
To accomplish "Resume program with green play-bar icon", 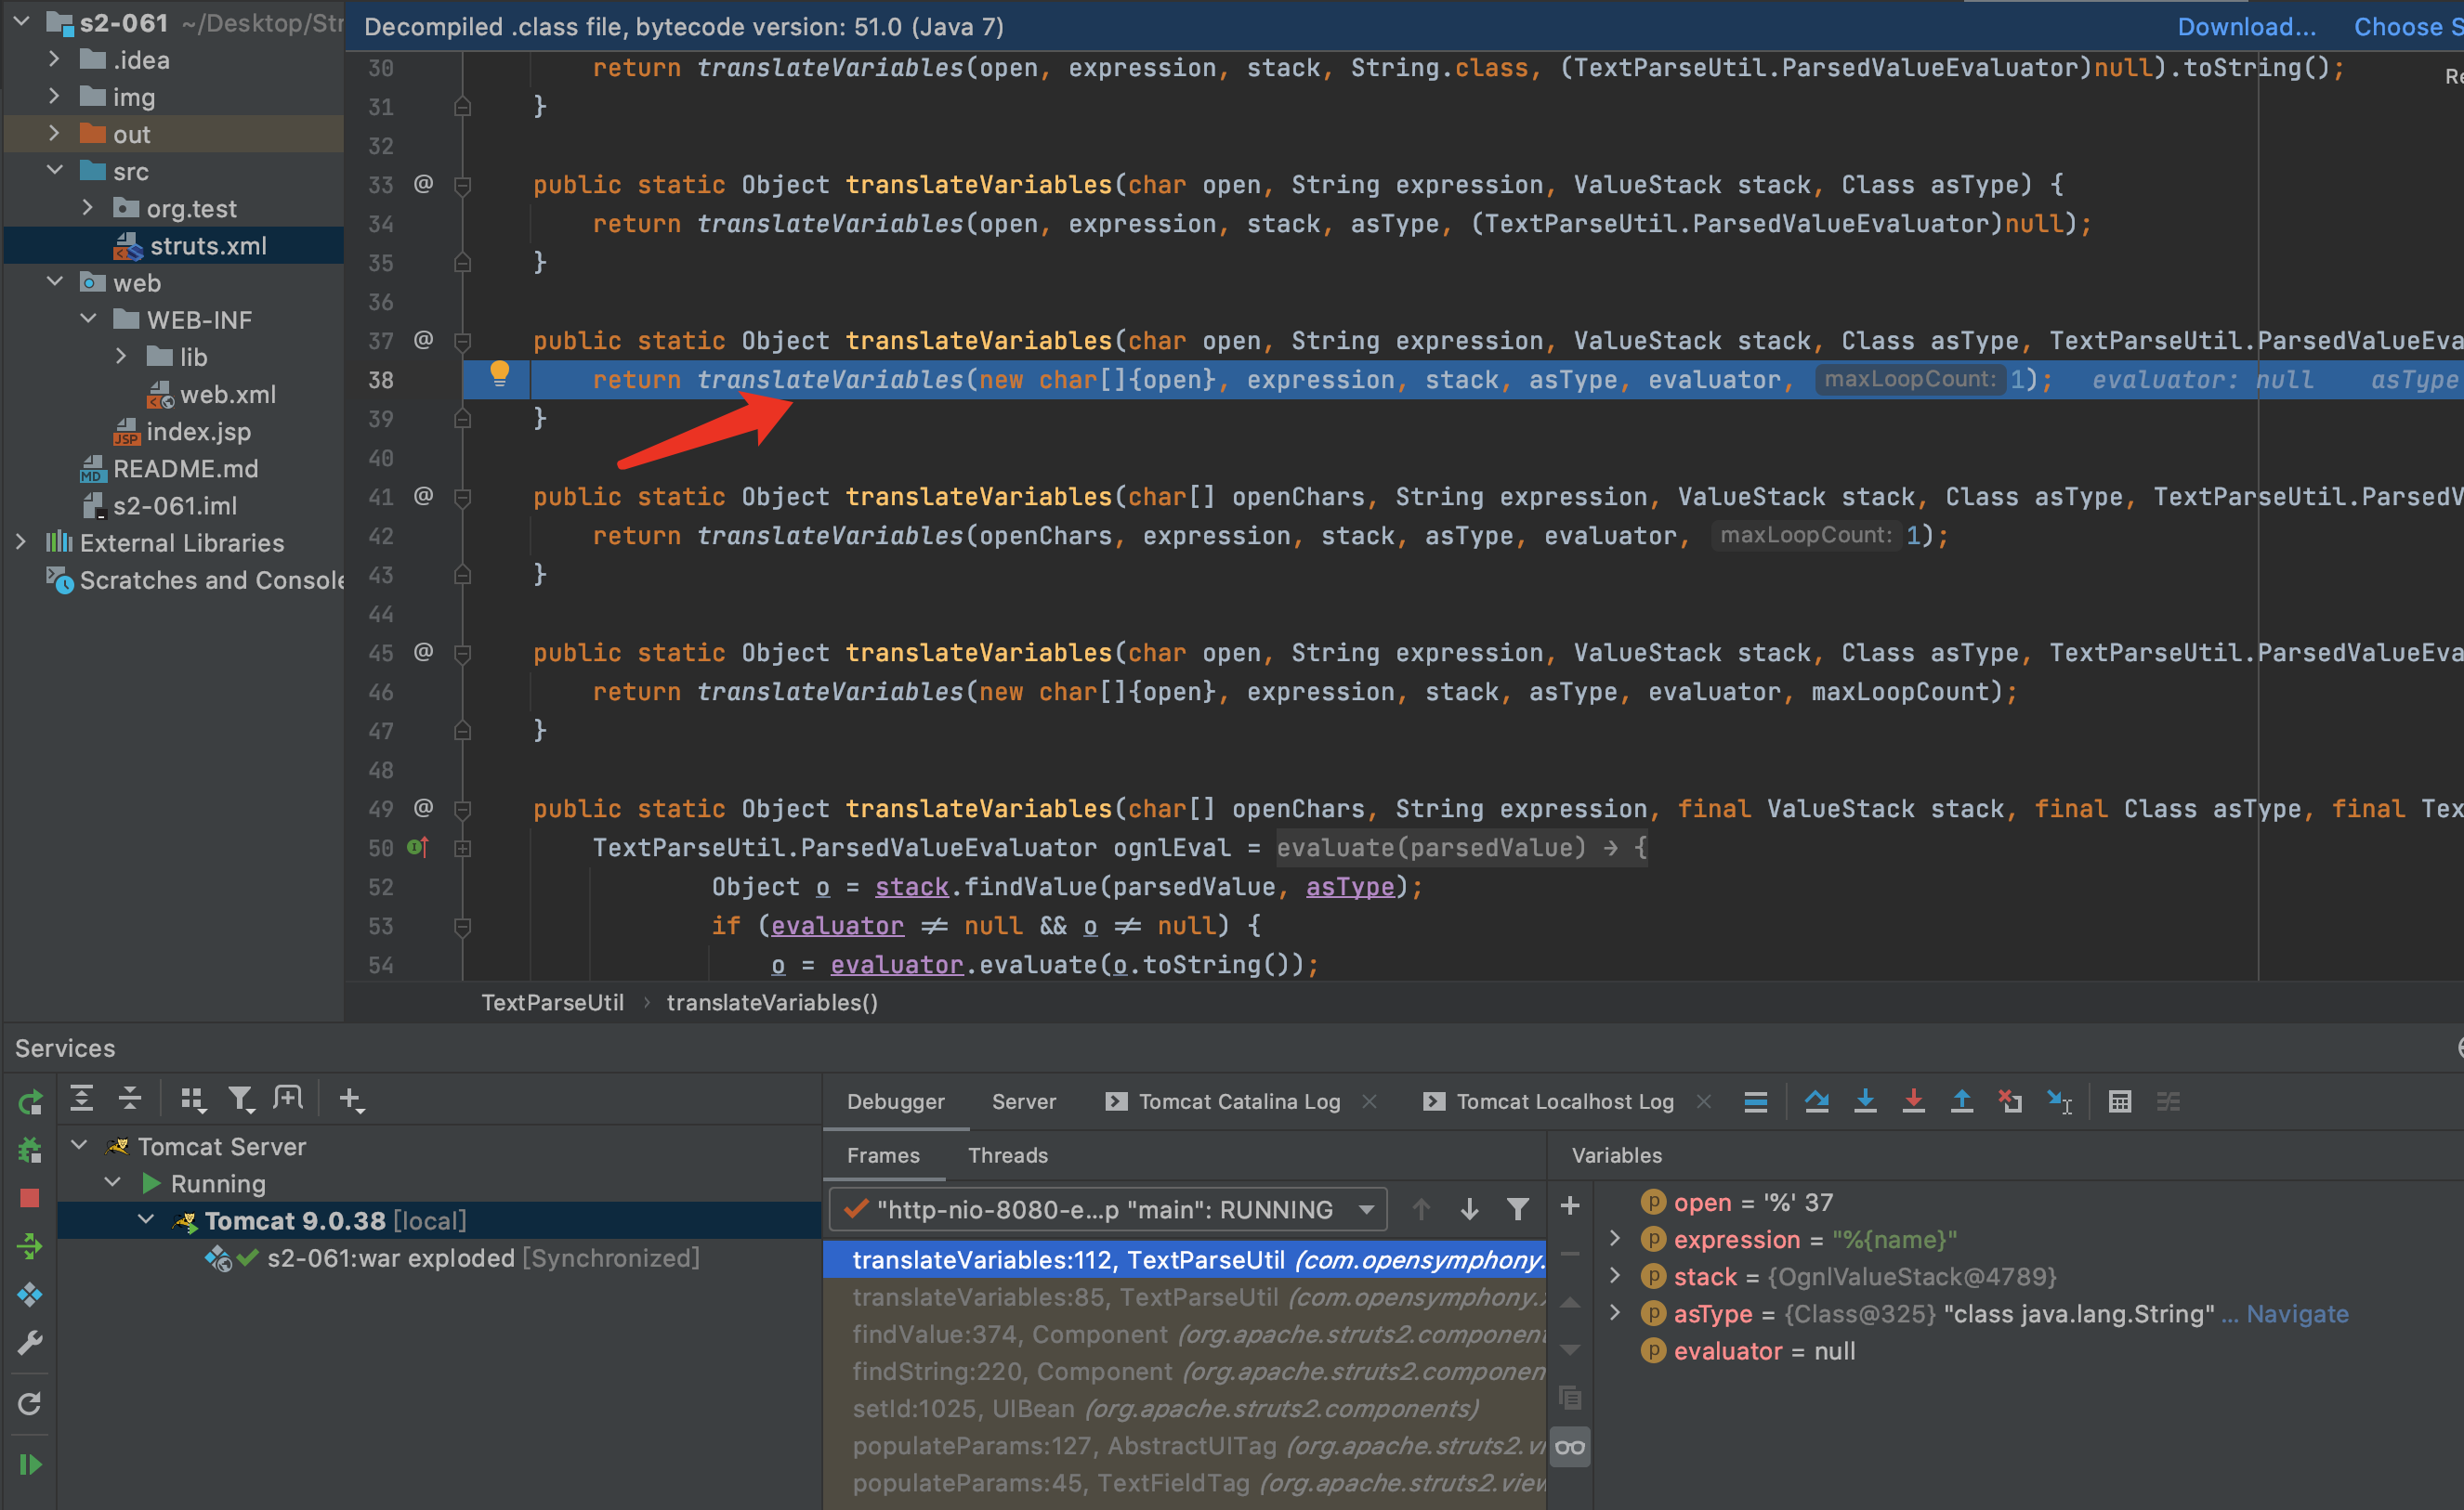I will tap(30, 1464).
